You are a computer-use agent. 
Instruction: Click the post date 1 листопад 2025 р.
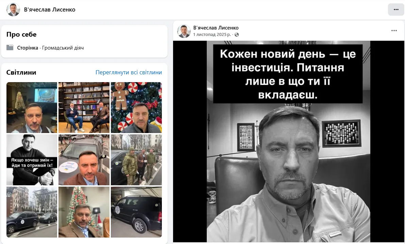212,35
